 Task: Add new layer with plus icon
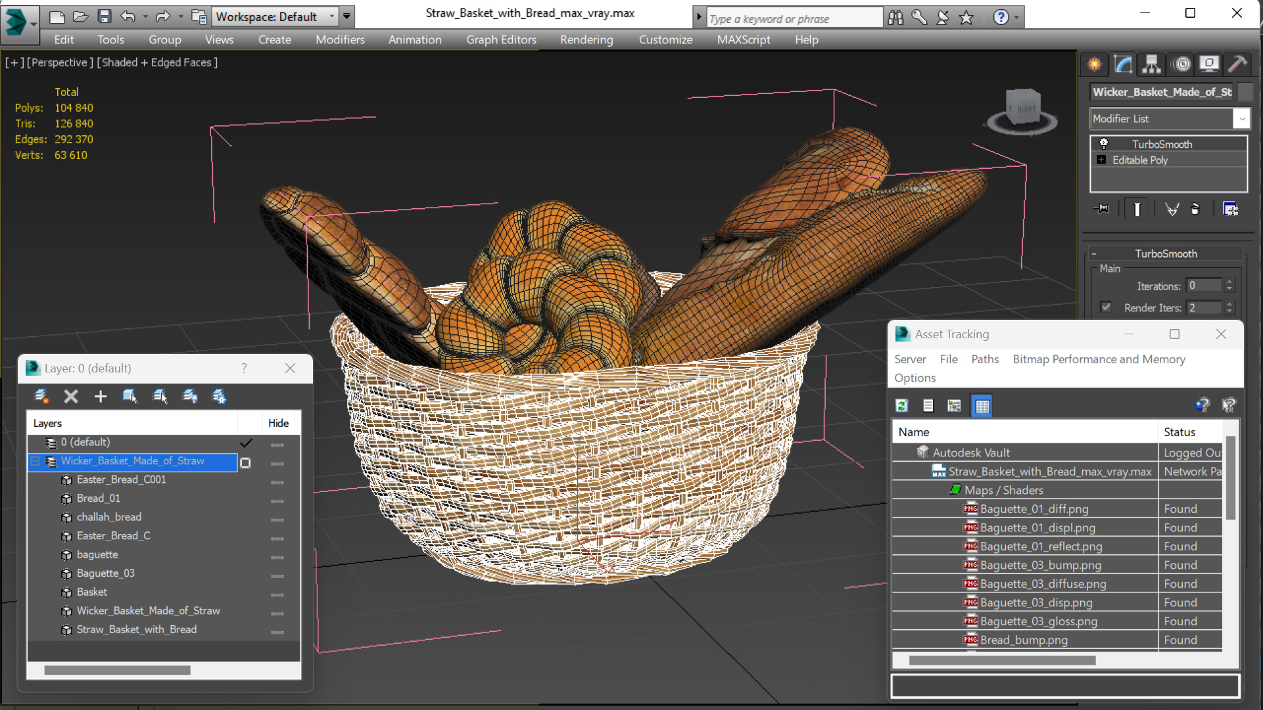(100, 396)
